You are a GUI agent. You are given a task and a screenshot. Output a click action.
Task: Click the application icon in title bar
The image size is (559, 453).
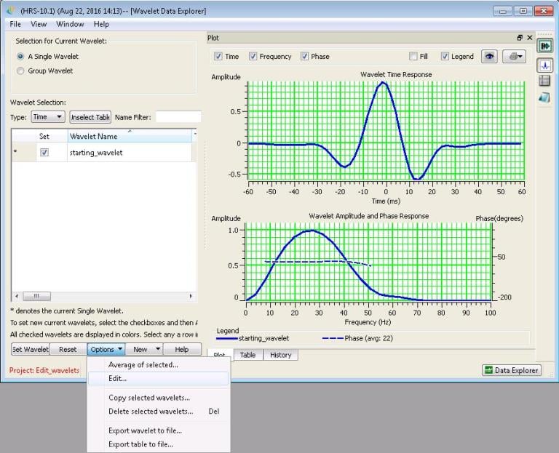click(11, 11)
